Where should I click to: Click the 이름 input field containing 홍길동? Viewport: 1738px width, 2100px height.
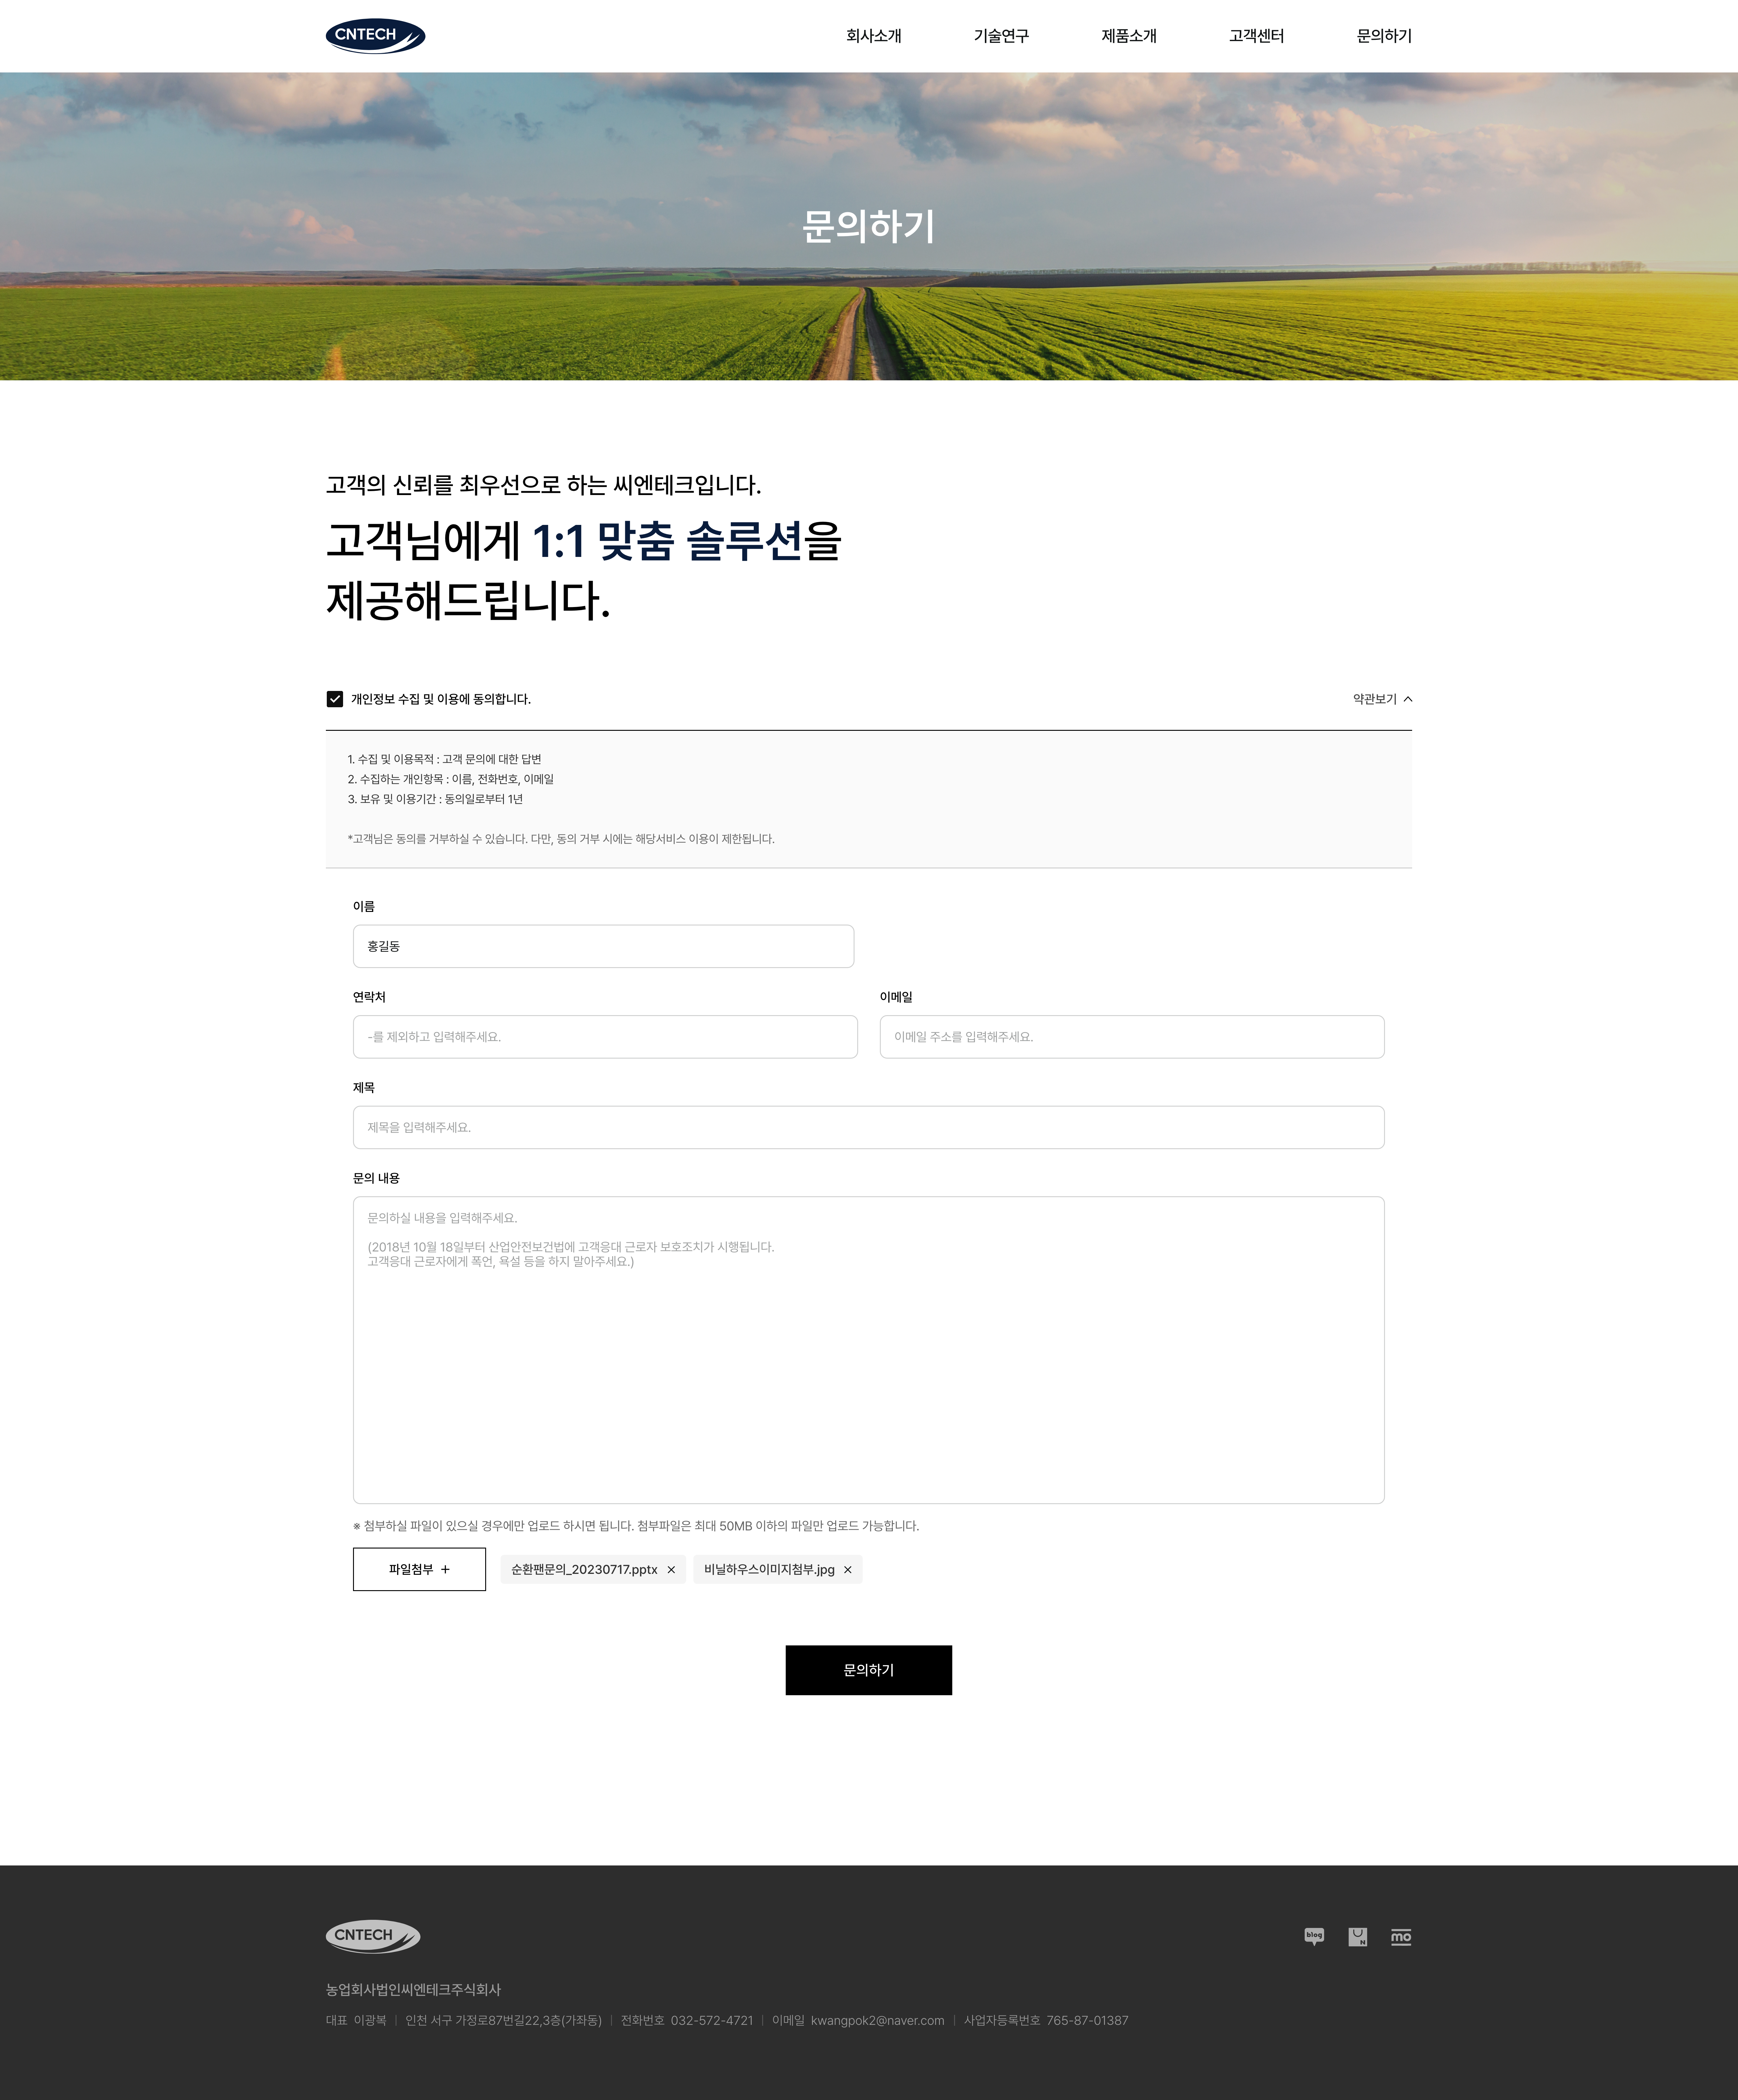point(604,946)
